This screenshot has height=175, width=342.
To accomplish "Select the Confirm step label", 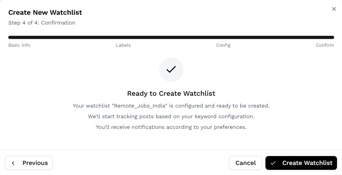I will (325, 45).
